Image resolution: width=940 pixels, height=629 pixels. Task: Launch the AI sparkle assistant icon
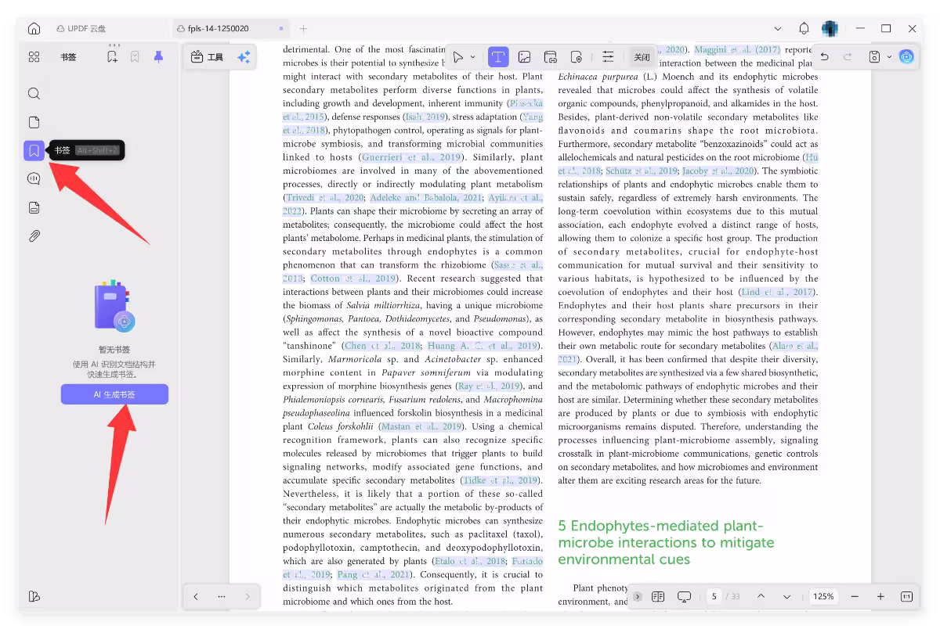tap(244, 57)
